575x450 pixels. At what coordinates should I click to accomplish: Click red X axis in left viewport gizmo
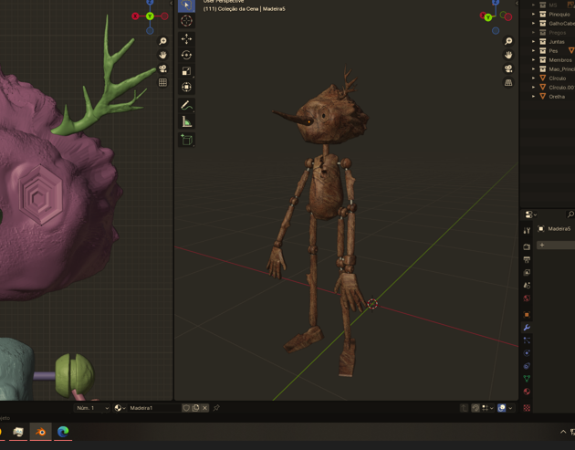point(135,16)
